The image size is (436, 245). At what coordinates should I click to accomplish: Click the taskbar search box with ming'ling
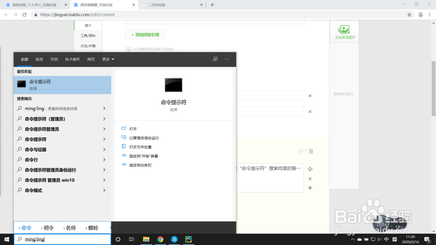(62, 239)
